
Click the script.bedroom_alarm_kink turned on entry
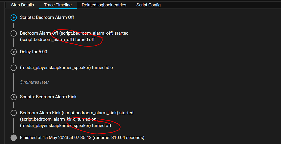pos(58,119)
